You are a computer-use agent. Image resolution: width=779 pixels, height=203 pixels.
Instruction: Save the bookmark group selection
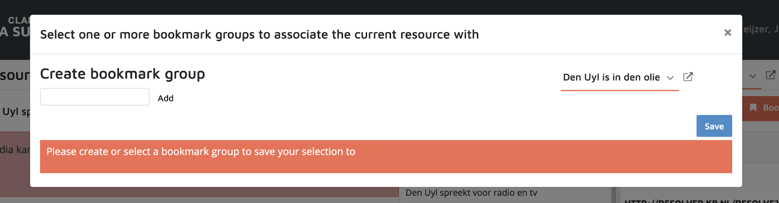(x=714, y=126)
